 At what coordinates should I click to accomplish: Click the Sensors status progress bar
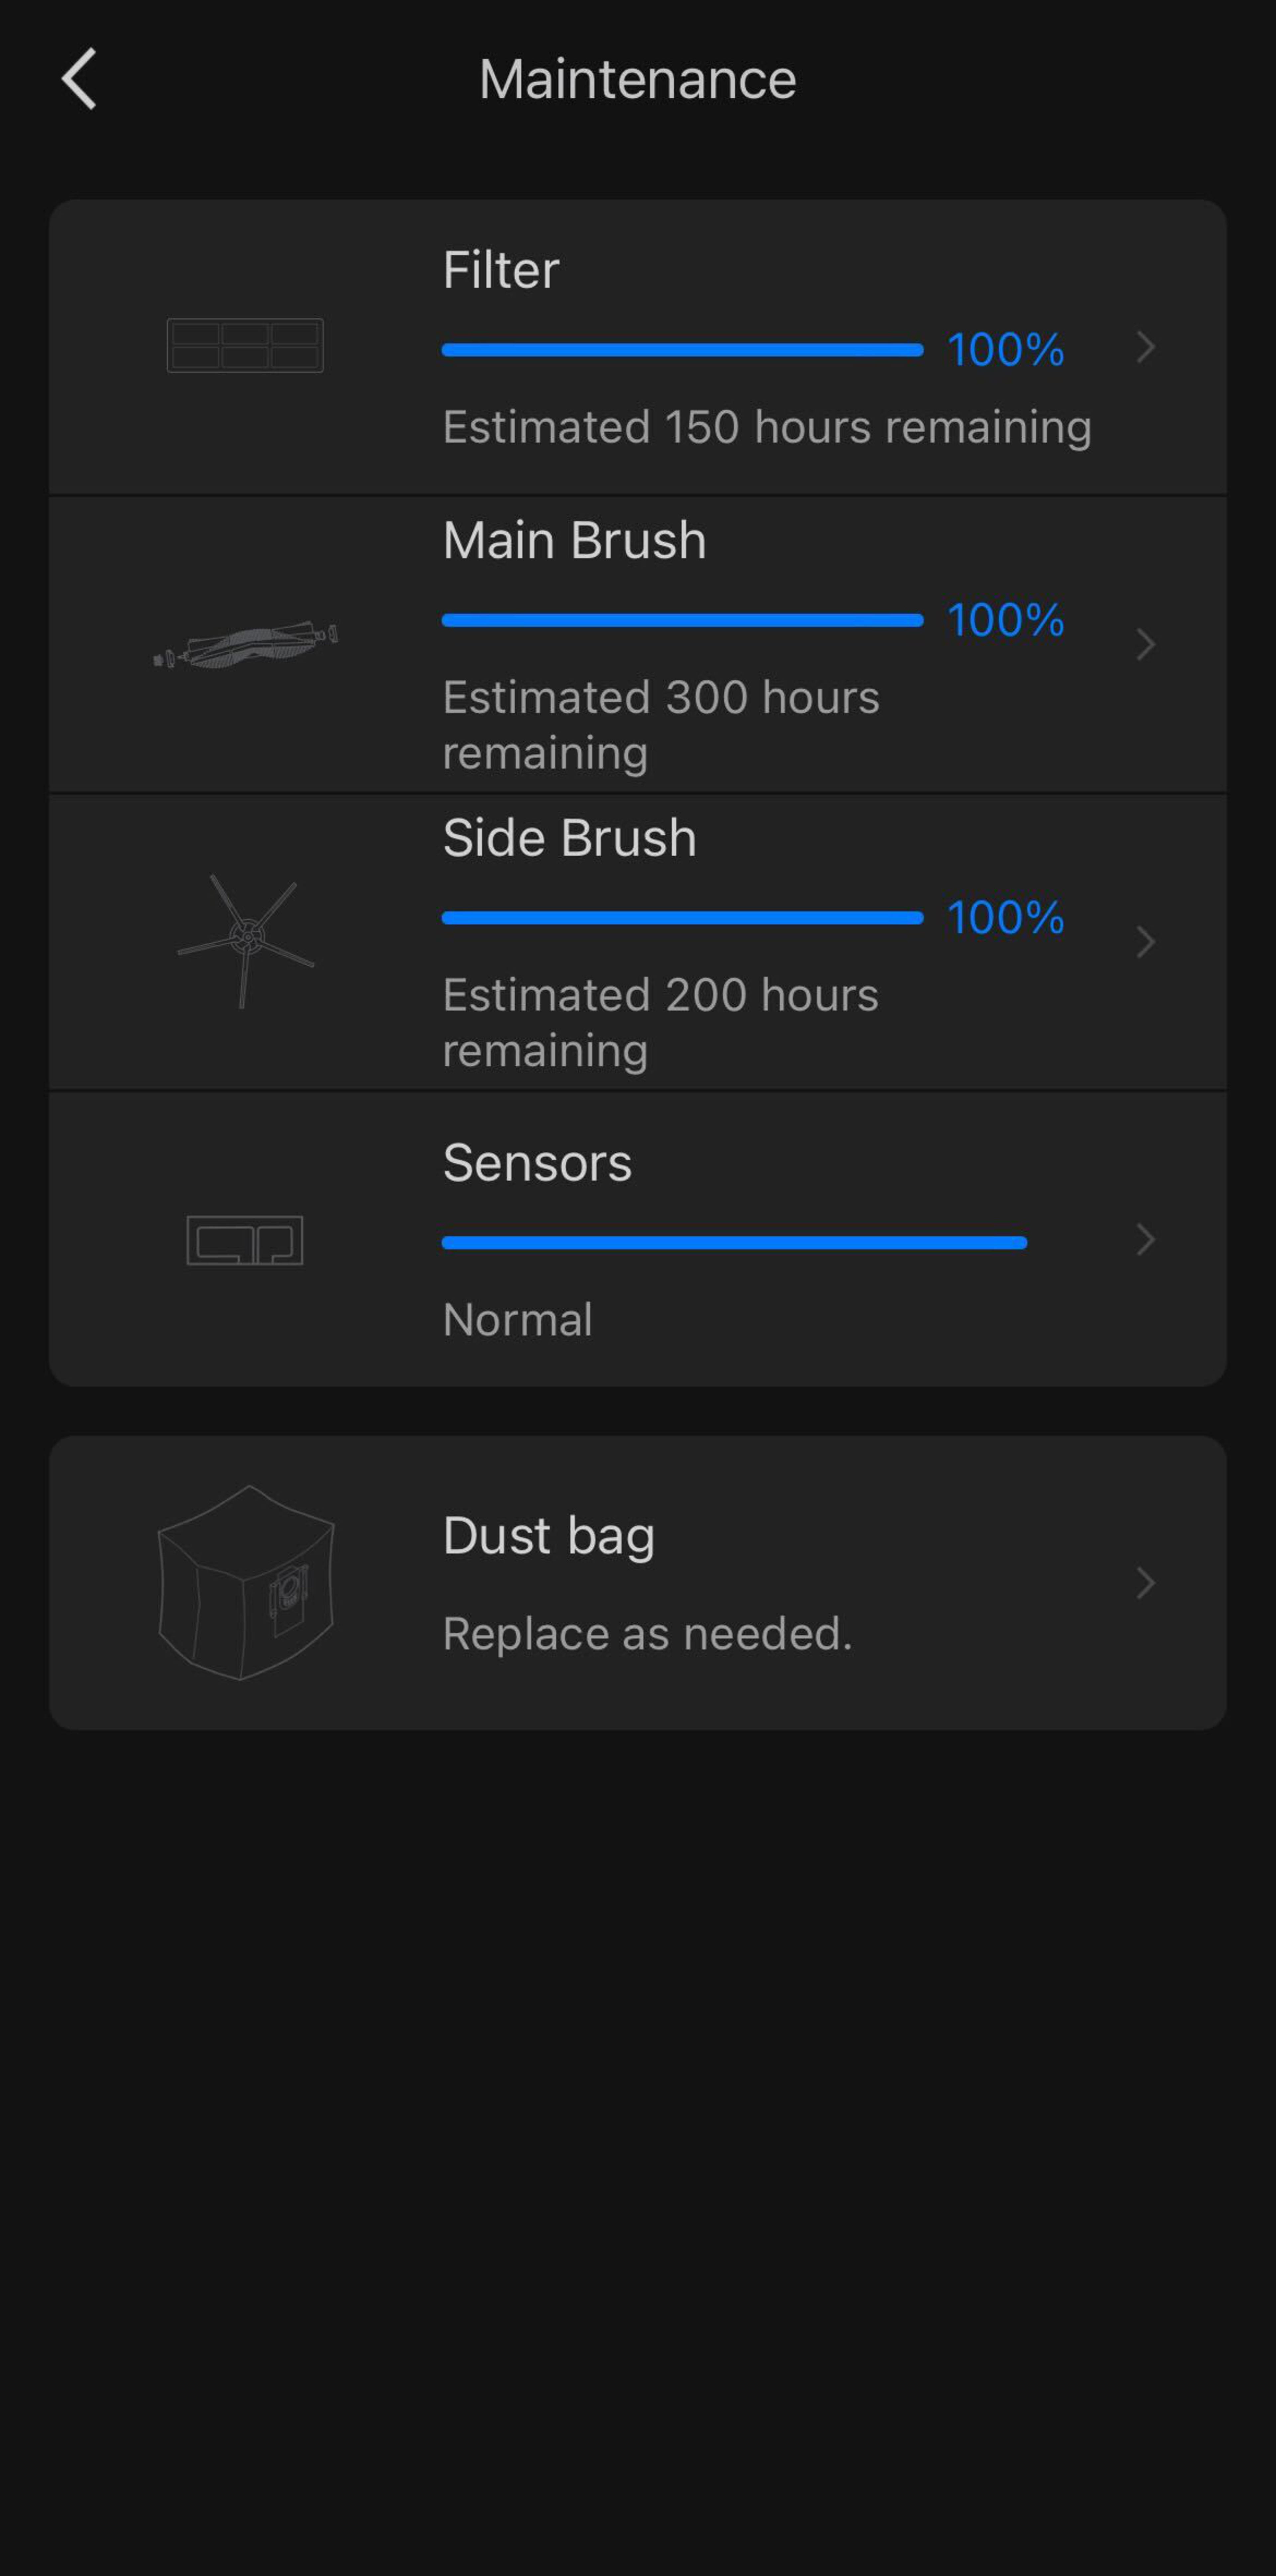point(734,1242)
